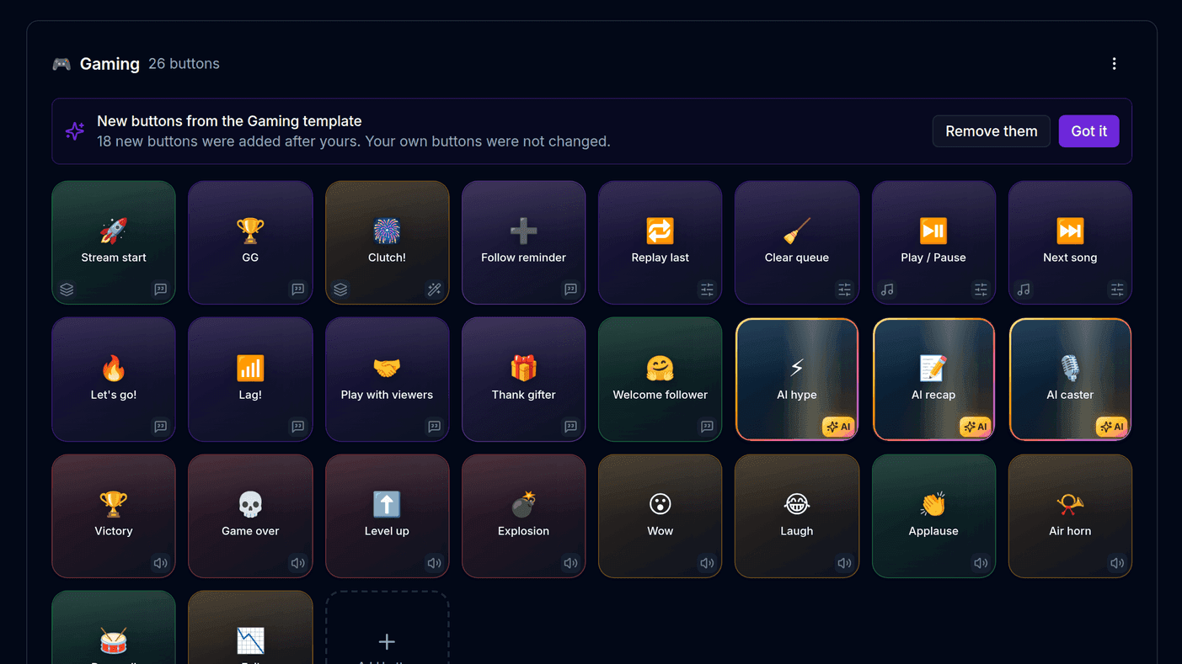1182x664 pixels.
Task: Trigger the Welcome follower button
Action: pos(660,380)
